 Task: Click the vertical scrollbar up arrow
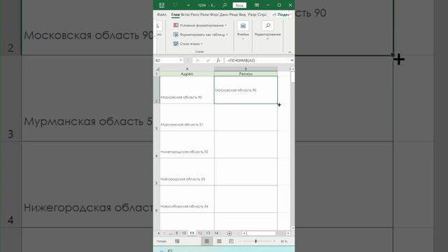click(293, 69)
